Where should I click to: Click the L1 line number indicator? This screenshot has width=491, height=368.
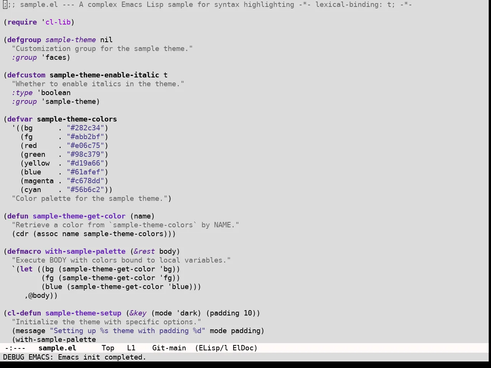[131, 348]
